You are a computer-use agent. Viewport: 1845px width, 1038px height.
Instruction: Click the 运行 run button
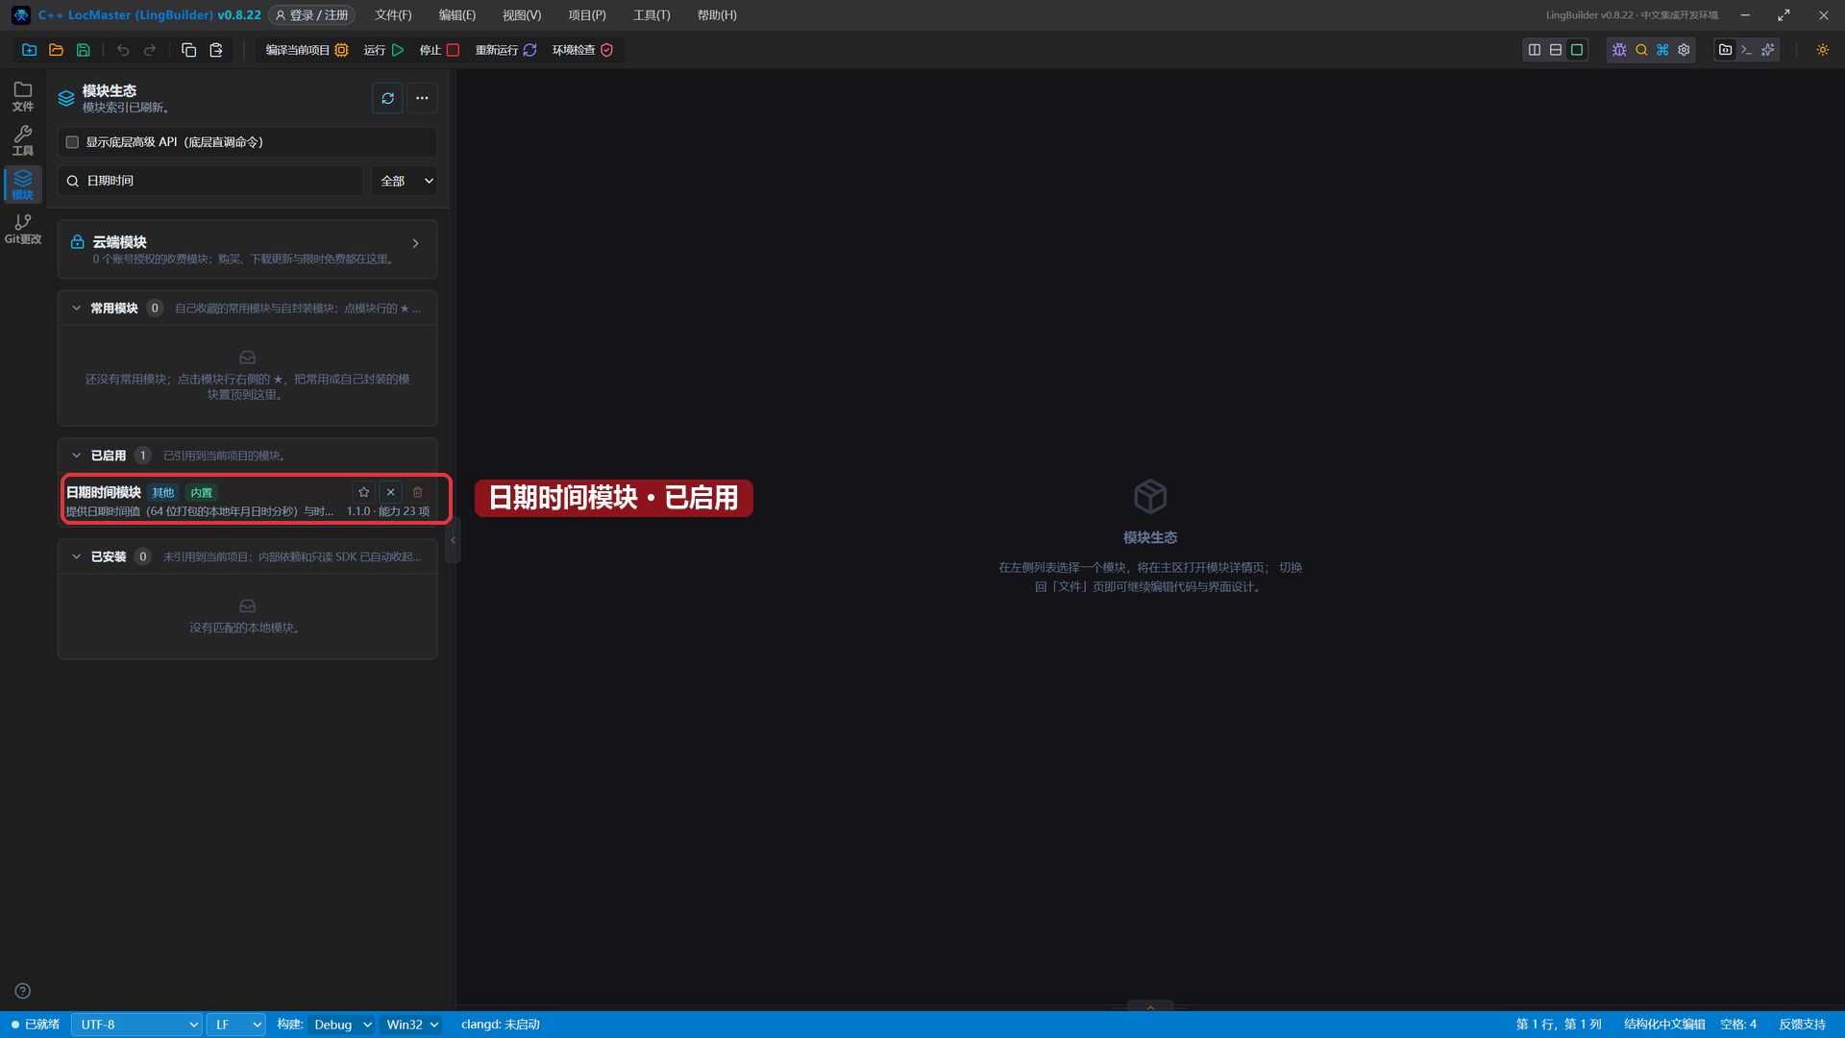click(383, 50)
